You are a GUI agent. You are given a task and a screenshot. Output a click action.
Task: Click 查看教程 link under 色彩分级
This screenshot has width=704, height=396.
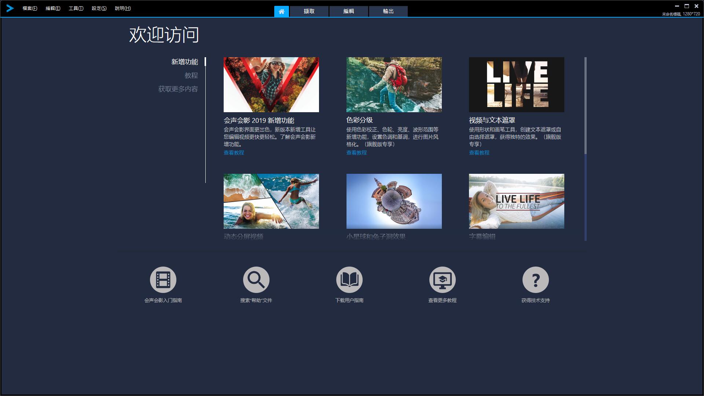[x=356, y=153]
